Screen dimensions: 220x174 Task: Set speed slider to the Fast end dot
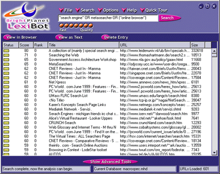click(62, 25)
